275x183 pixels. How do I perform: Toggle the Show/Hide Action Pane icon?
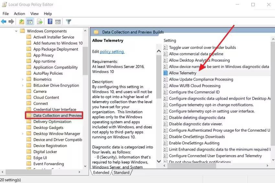coord(58,22)
